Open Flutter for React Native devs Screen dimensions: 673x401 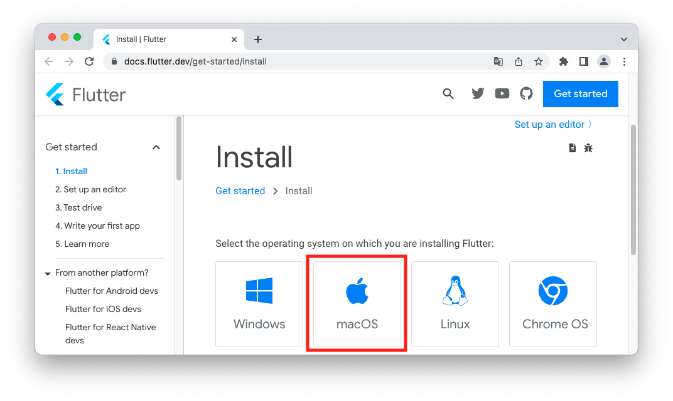pyautogui.click(x=110, y=334)
